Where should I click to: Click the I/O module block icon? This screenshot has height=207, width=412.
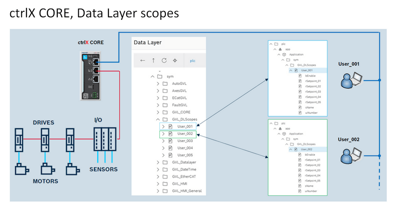105,139
